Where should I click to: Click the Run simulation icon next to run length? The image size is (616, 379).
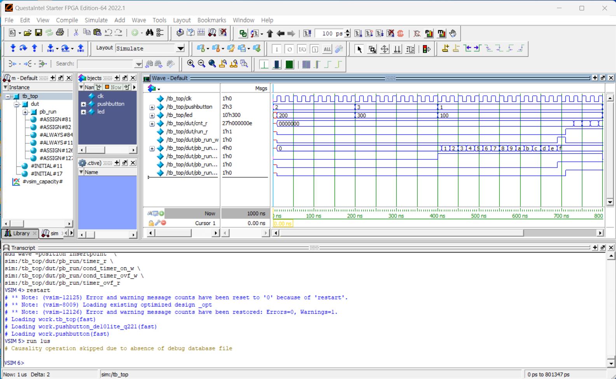click(x=358, y=33)
